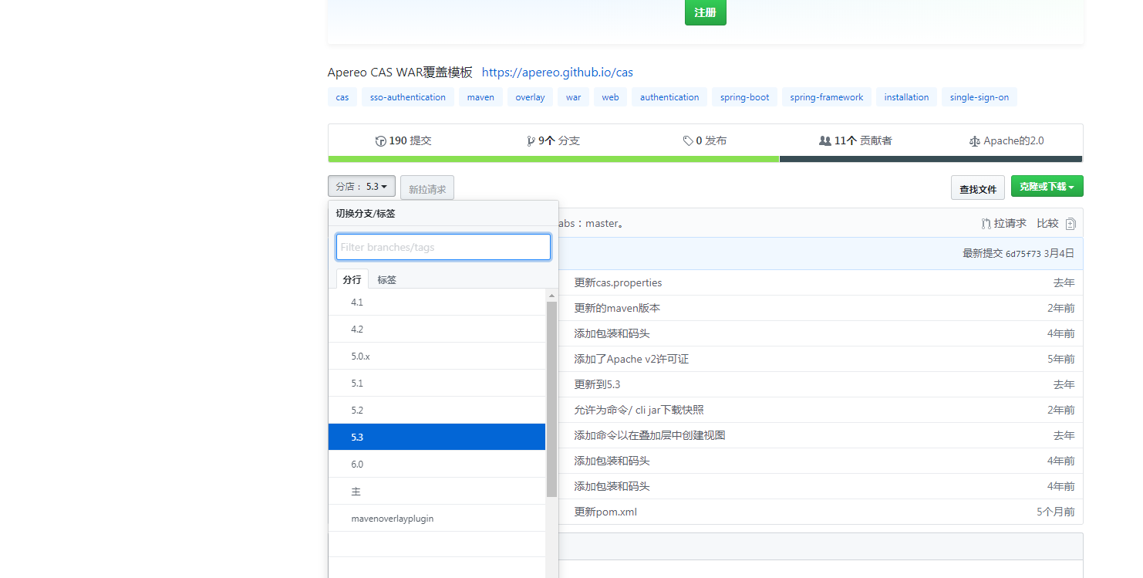
Task: Click the commits history clock icon
Action: [x=380, y=141]
